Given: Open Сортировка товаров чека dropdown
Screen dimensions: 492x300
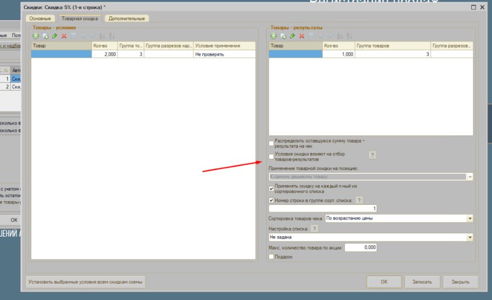Looking at the screenshot, I should point(470,219).
